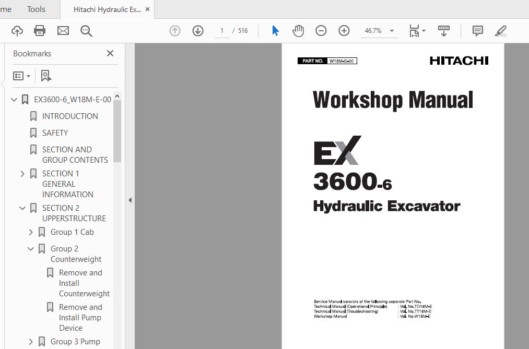Open Remove and Install Counterweight bookmark
Viewport: 529px width, 349px height.
[84, 283]
